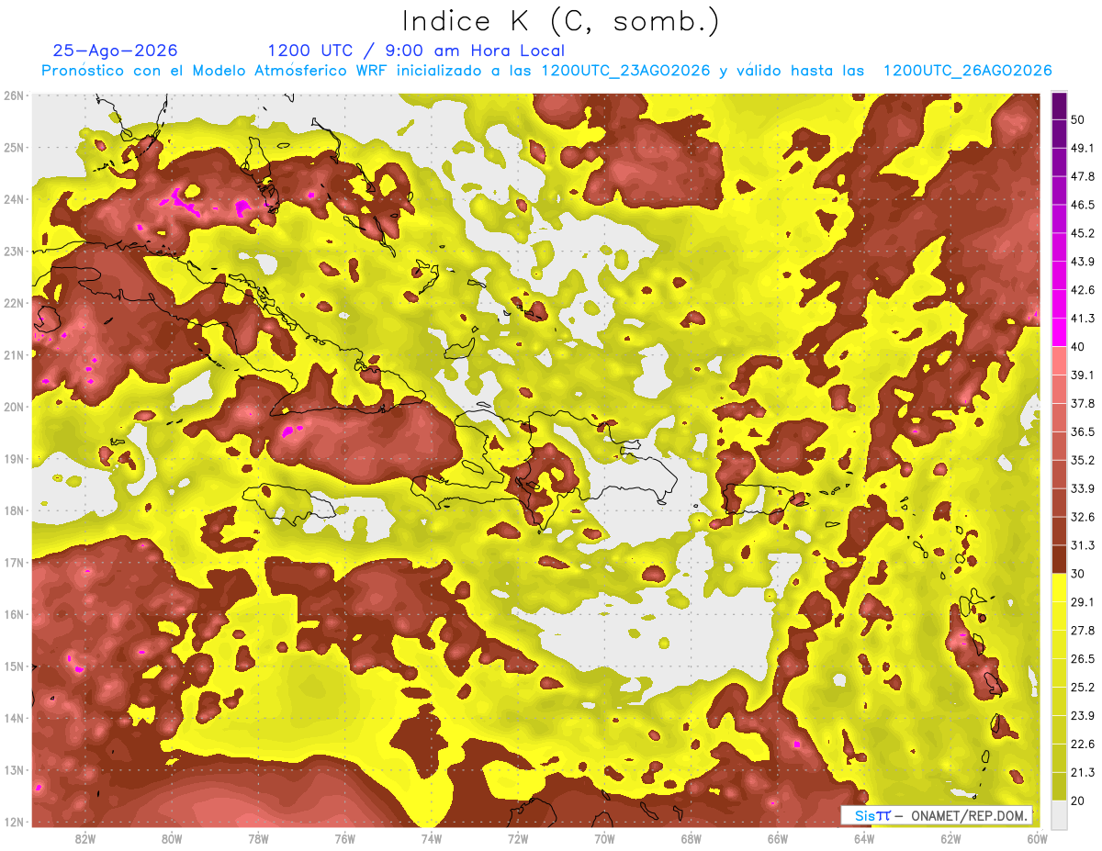Click the colorbar label "50"
The height and width of the screenshot is (851, 1102).
point(1078,120)
